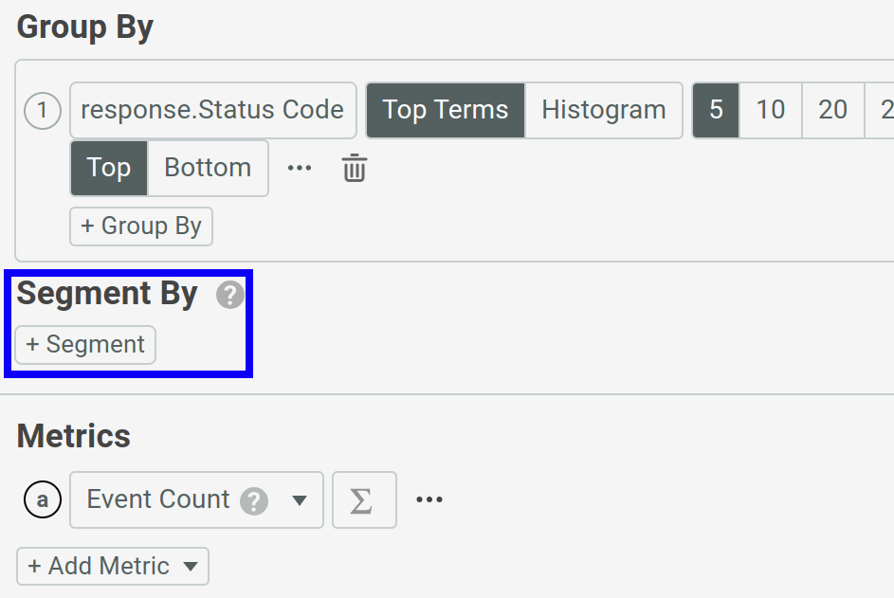Click the Event Count help icon
Screen dimensions: 894x598
(254, 500)
